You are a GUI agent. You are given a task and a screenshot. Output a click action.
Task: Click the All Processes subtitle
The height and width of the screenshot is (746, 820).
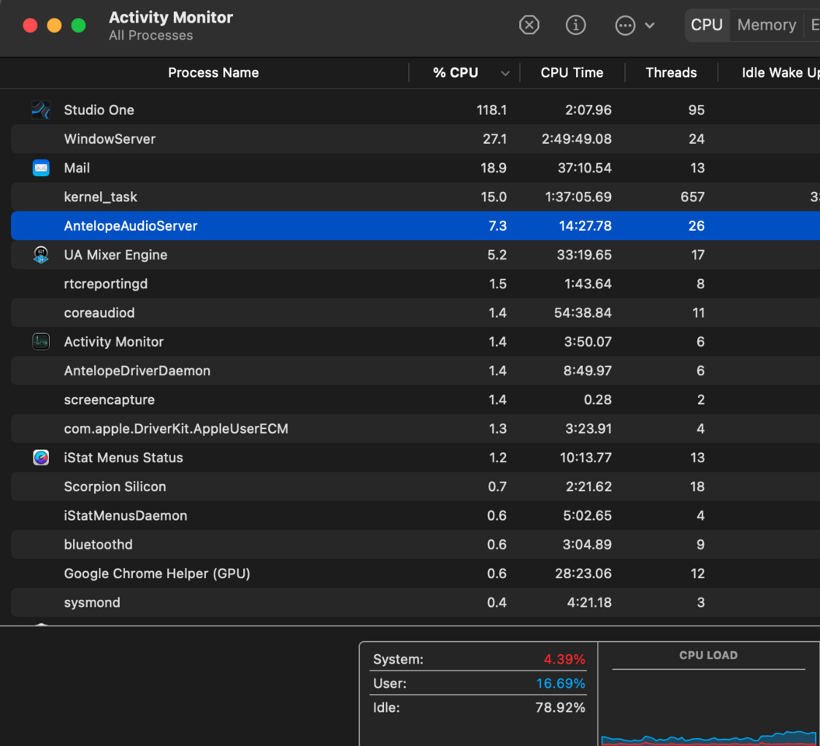[x=151, y=36]
